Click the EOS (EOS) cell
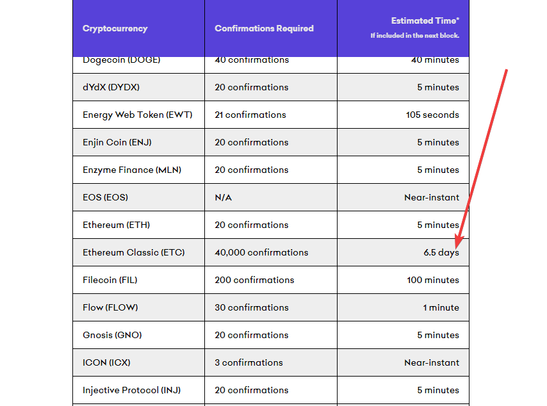547x406 pixels. 105,197
